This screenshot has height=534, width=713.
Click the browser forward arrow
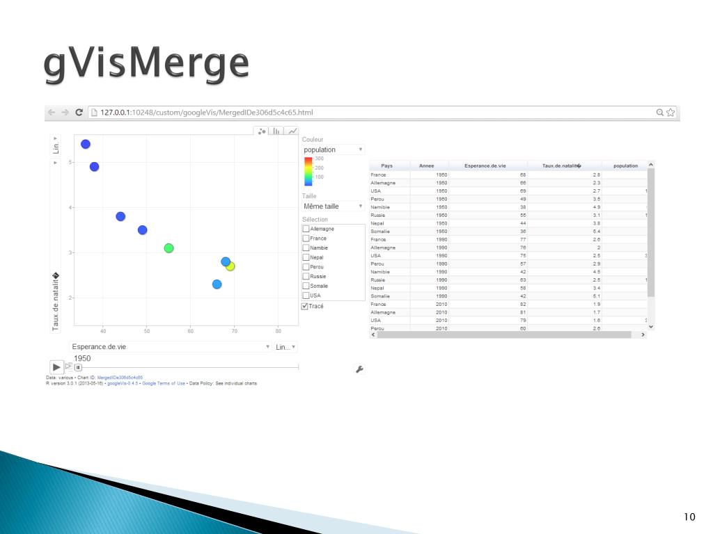click(x=65, y=112)
